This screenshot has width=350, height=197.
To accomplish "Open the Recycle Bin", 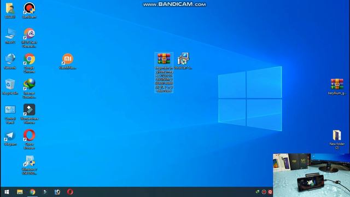I will pyautogui.click(x=10, y=86).
